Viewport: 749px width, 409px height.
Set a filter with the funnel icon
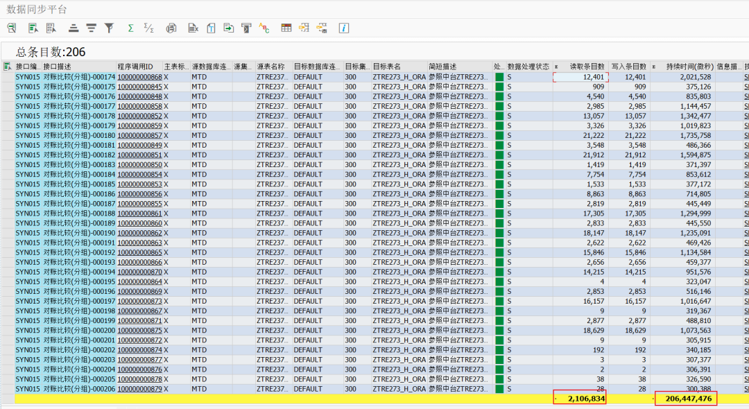(109, 28)
